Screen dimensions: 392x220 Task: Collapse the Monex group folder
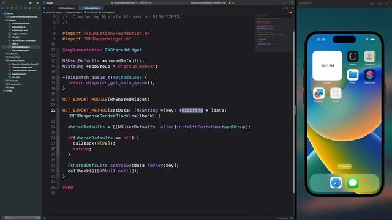pos(5,20)
